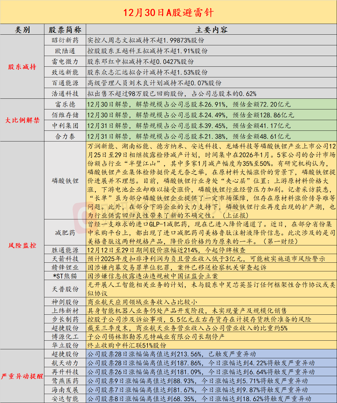Select stock name 致远新能

pos(65,72)
